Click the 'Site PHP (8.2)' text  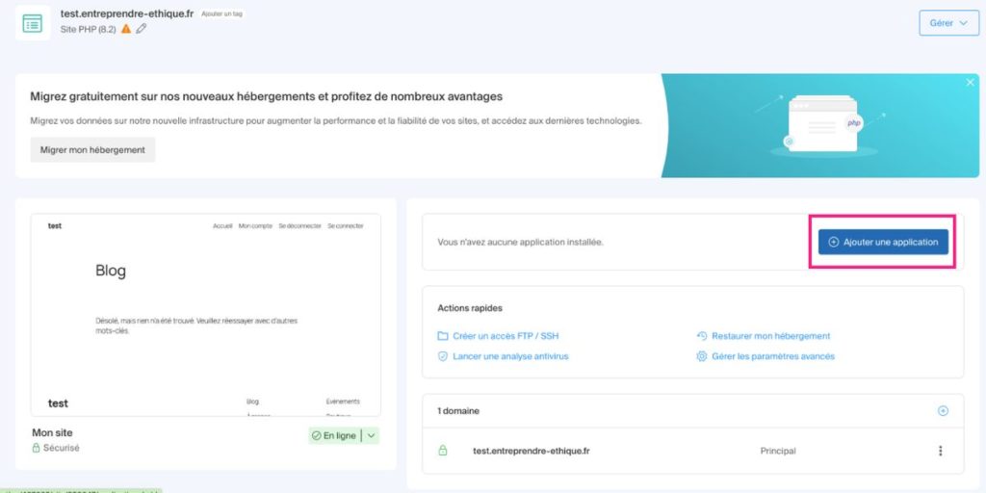coord(88,29)
